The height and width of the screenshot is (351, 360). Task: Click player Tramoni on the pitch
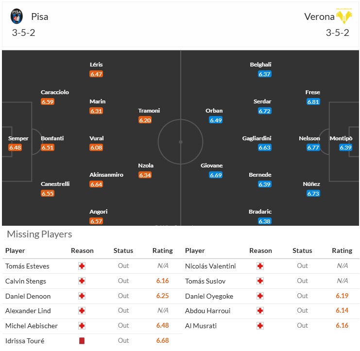click(x=149, y=111)
